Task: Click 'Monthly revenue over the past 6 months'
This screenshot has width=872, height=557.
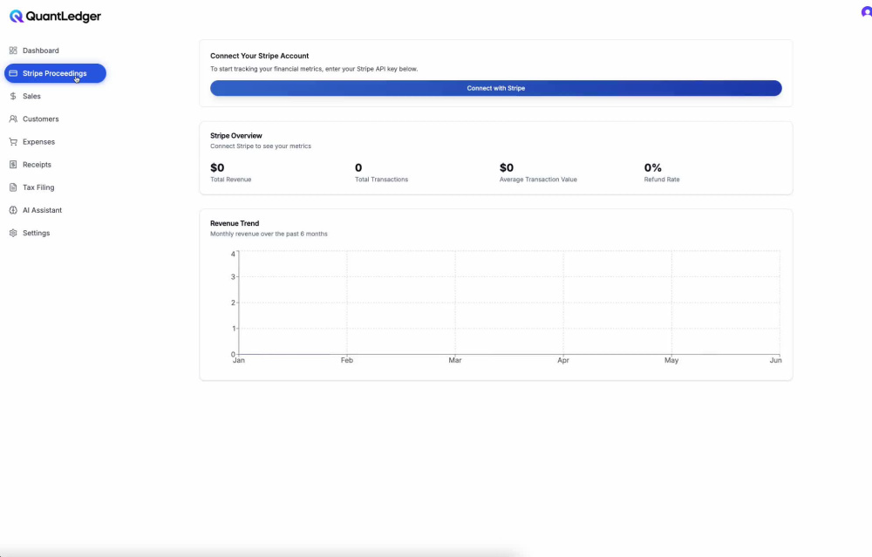Action: click(269, 234)
